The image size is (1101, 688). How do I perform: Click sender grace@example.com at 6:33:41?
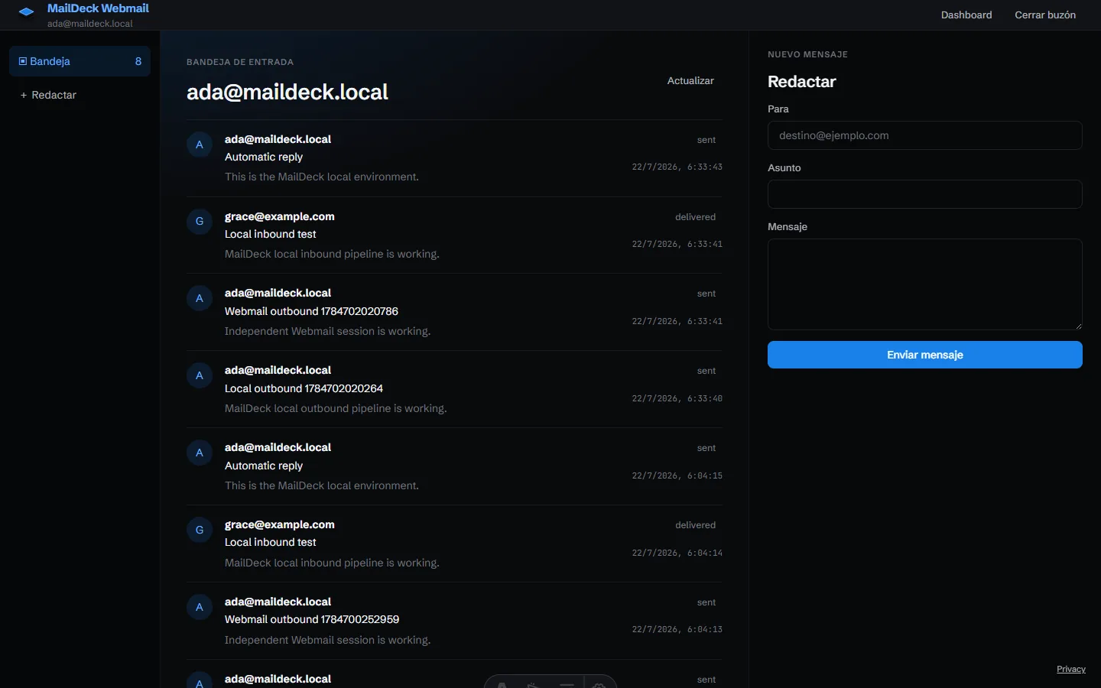click(x=280, y=216)
